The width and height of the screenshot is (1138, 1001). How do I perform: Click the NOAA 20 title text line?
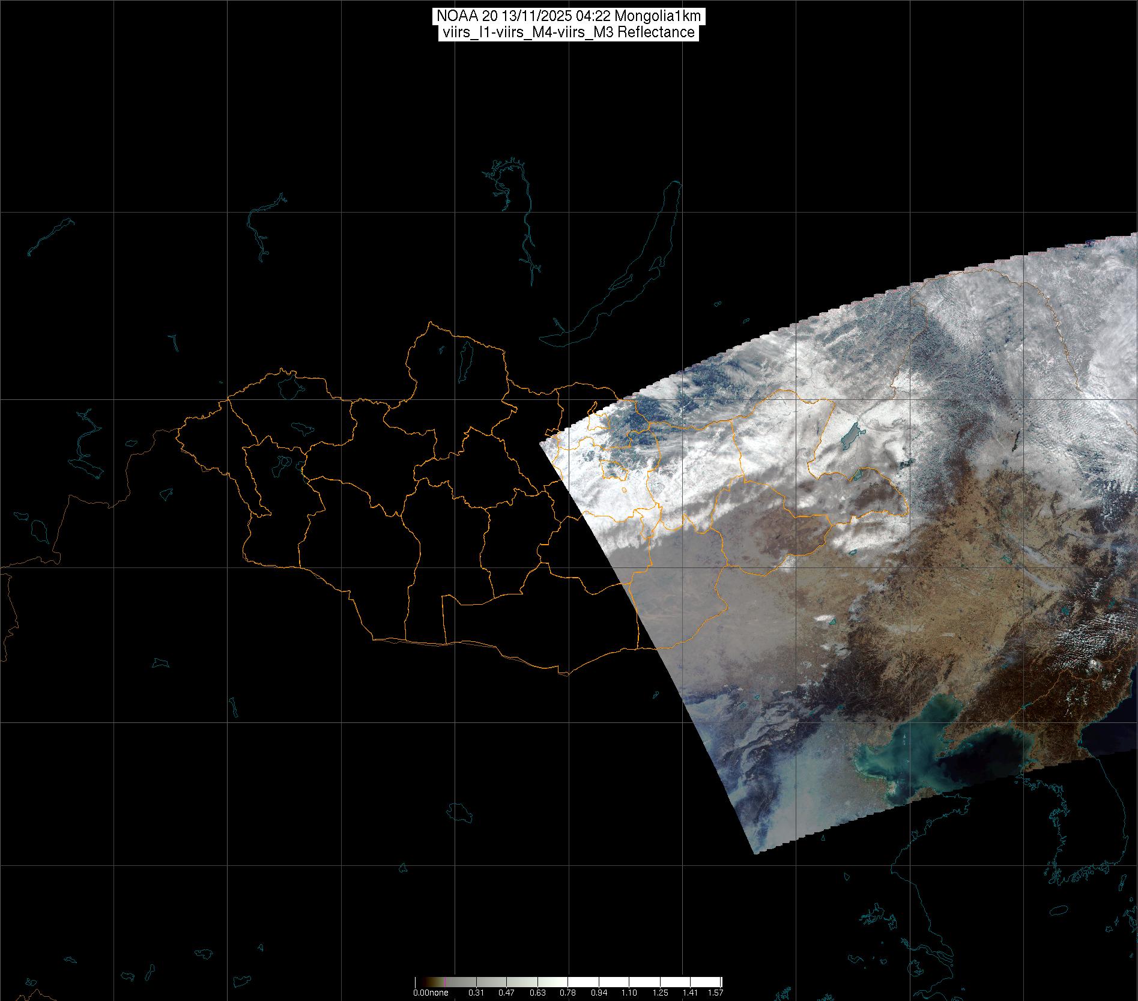(x=568, y=16)
